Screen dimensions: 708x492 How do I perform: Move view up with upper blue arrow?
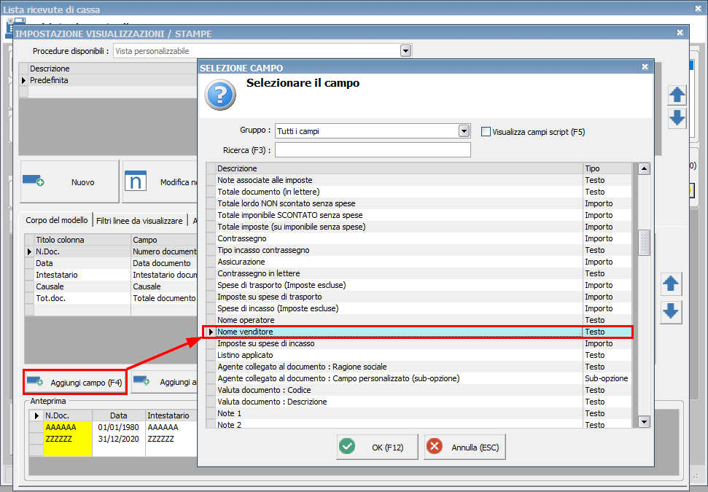[x=677, y=95]
